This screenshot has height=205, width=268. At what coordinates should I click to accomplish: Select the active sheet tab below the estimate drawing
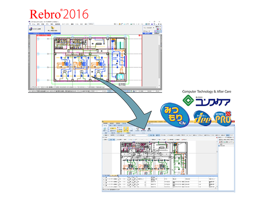pyautogui.click(x=114, y=175)
